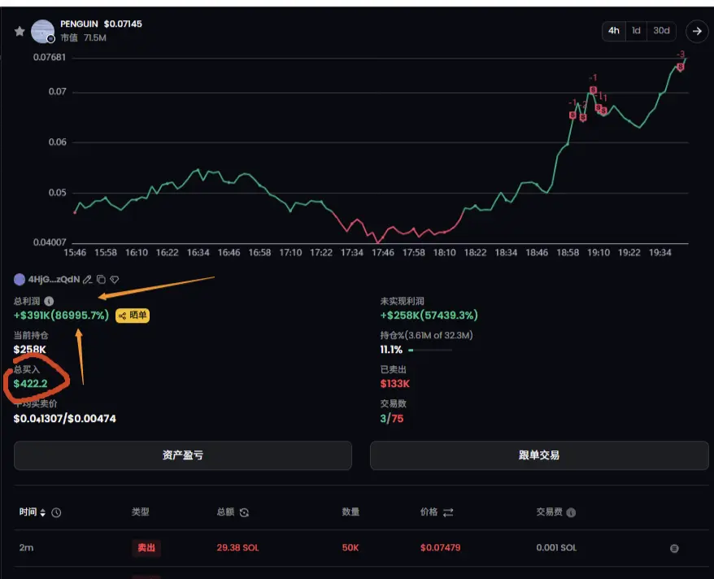This screenshot has width=714, height=579.
Task: Click the holding percent progress bar
Action: [430, 350]
